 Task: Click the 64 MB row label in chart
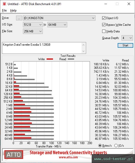tap(8, 139)
